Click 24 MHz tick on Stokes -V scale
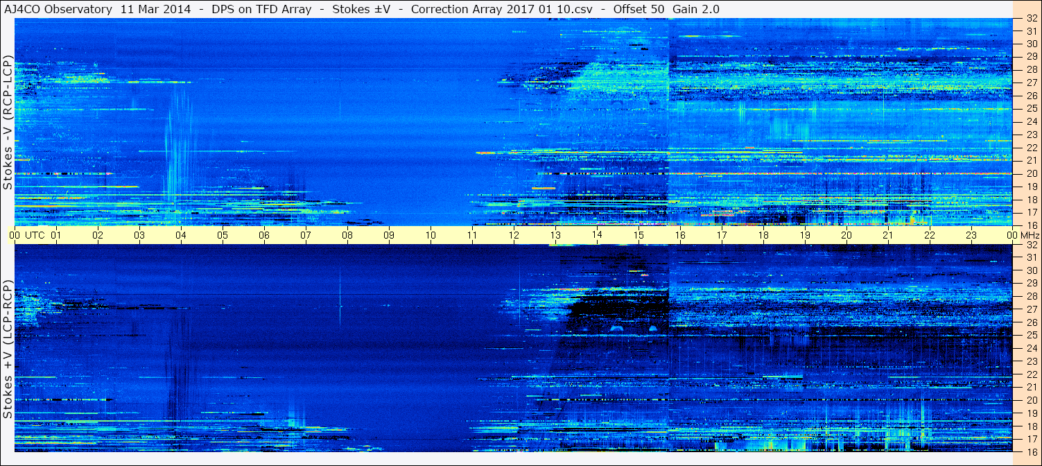Image resolution: width=1042 pixels, height=466 pixels. [1032, 121]
